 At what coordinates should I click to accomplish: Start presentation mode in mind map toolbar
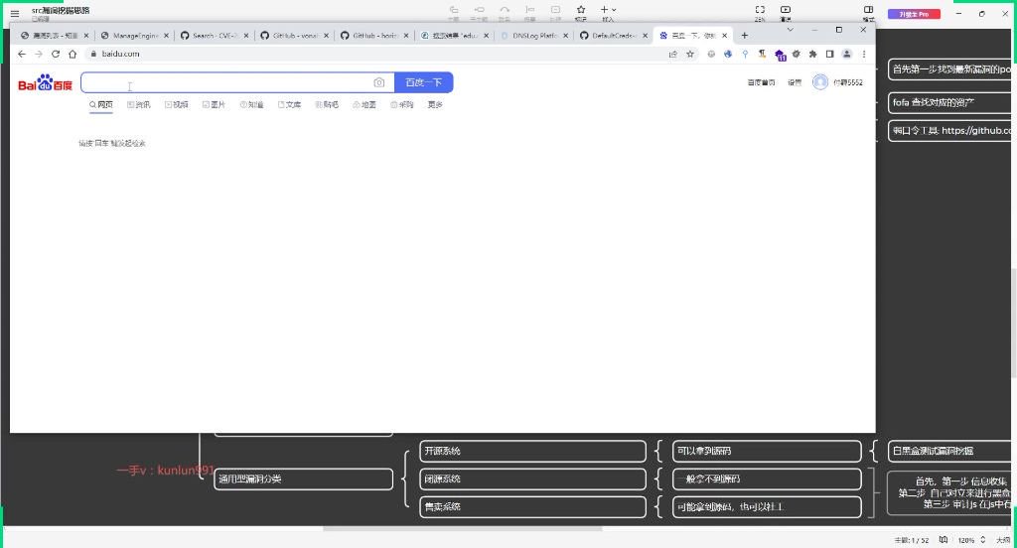coord(786,12)
